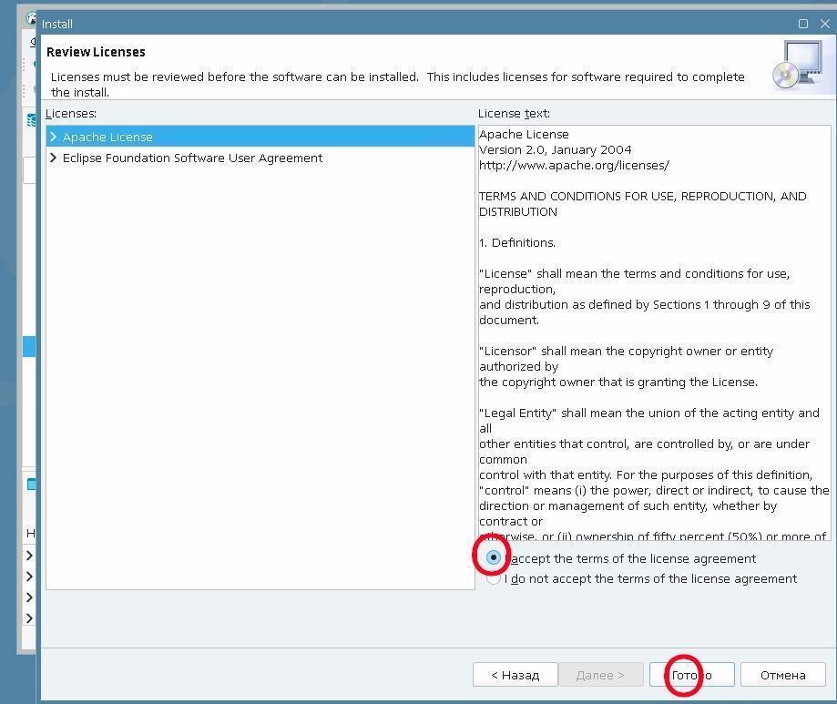Cancel the install with 'Отмена'
Screen dimensions: 837x704
click(x=782, y=675)
